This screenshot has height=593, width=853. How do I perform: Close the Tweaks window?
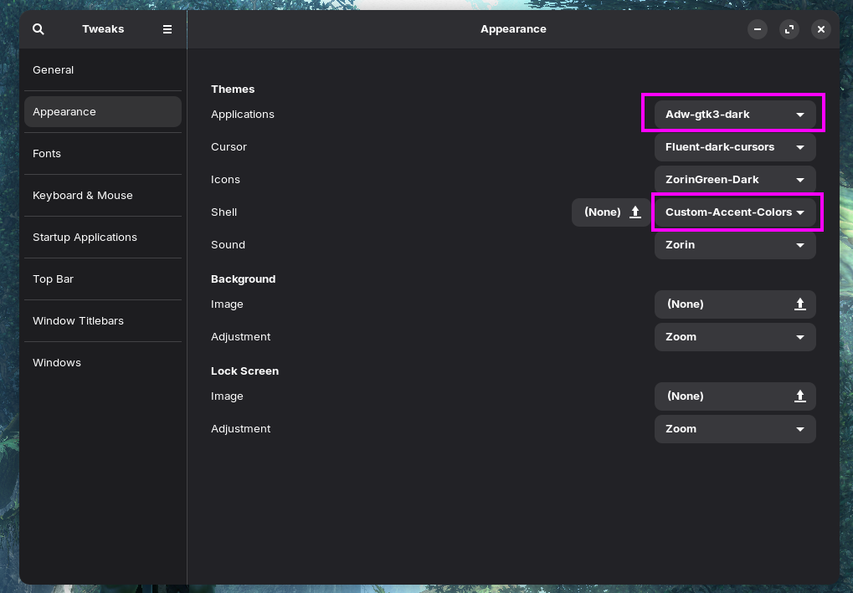(x=821, y=29)
